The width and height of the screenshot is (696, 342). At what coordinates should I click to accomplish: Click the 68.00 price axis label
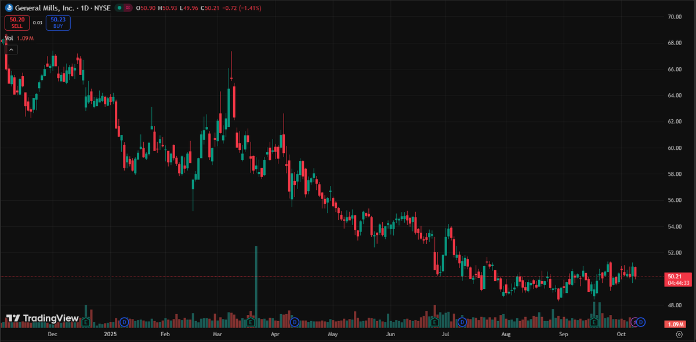click(x=674, y=43)
